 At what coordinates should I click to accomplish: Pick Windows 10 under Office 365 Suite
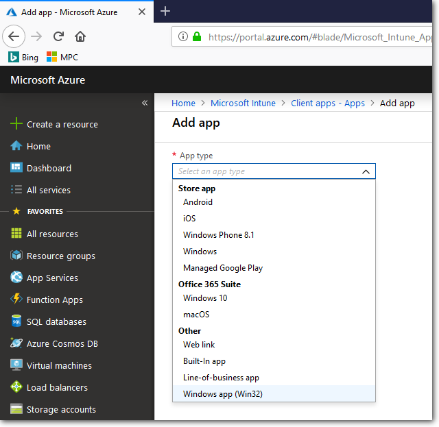click(x=205, y=298)
